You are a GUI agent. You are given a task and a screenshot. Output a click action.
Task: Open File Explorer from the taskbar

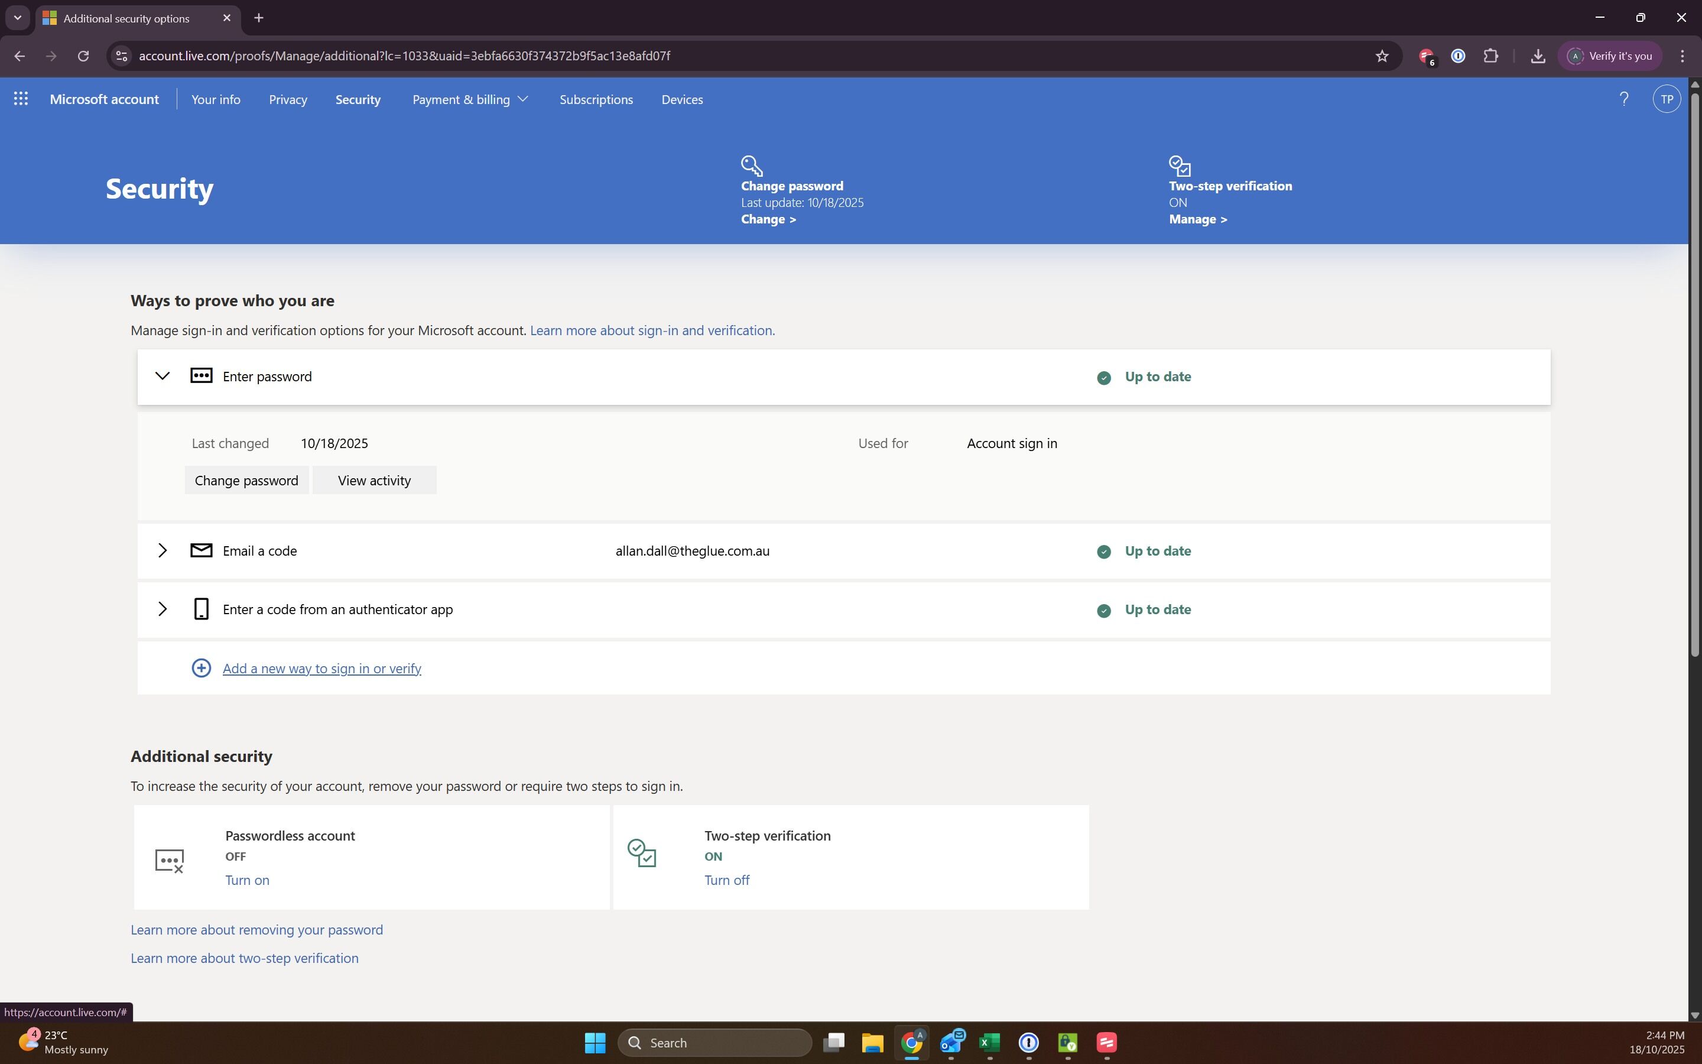(x=872, y=1042)
